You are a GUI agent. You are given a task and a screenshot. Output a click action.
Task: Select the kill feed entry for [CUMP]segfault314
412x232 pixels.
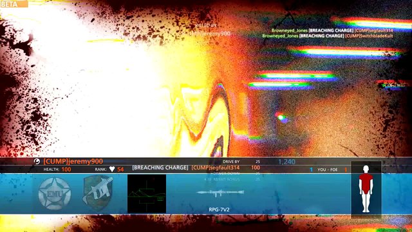pos(332,30)
